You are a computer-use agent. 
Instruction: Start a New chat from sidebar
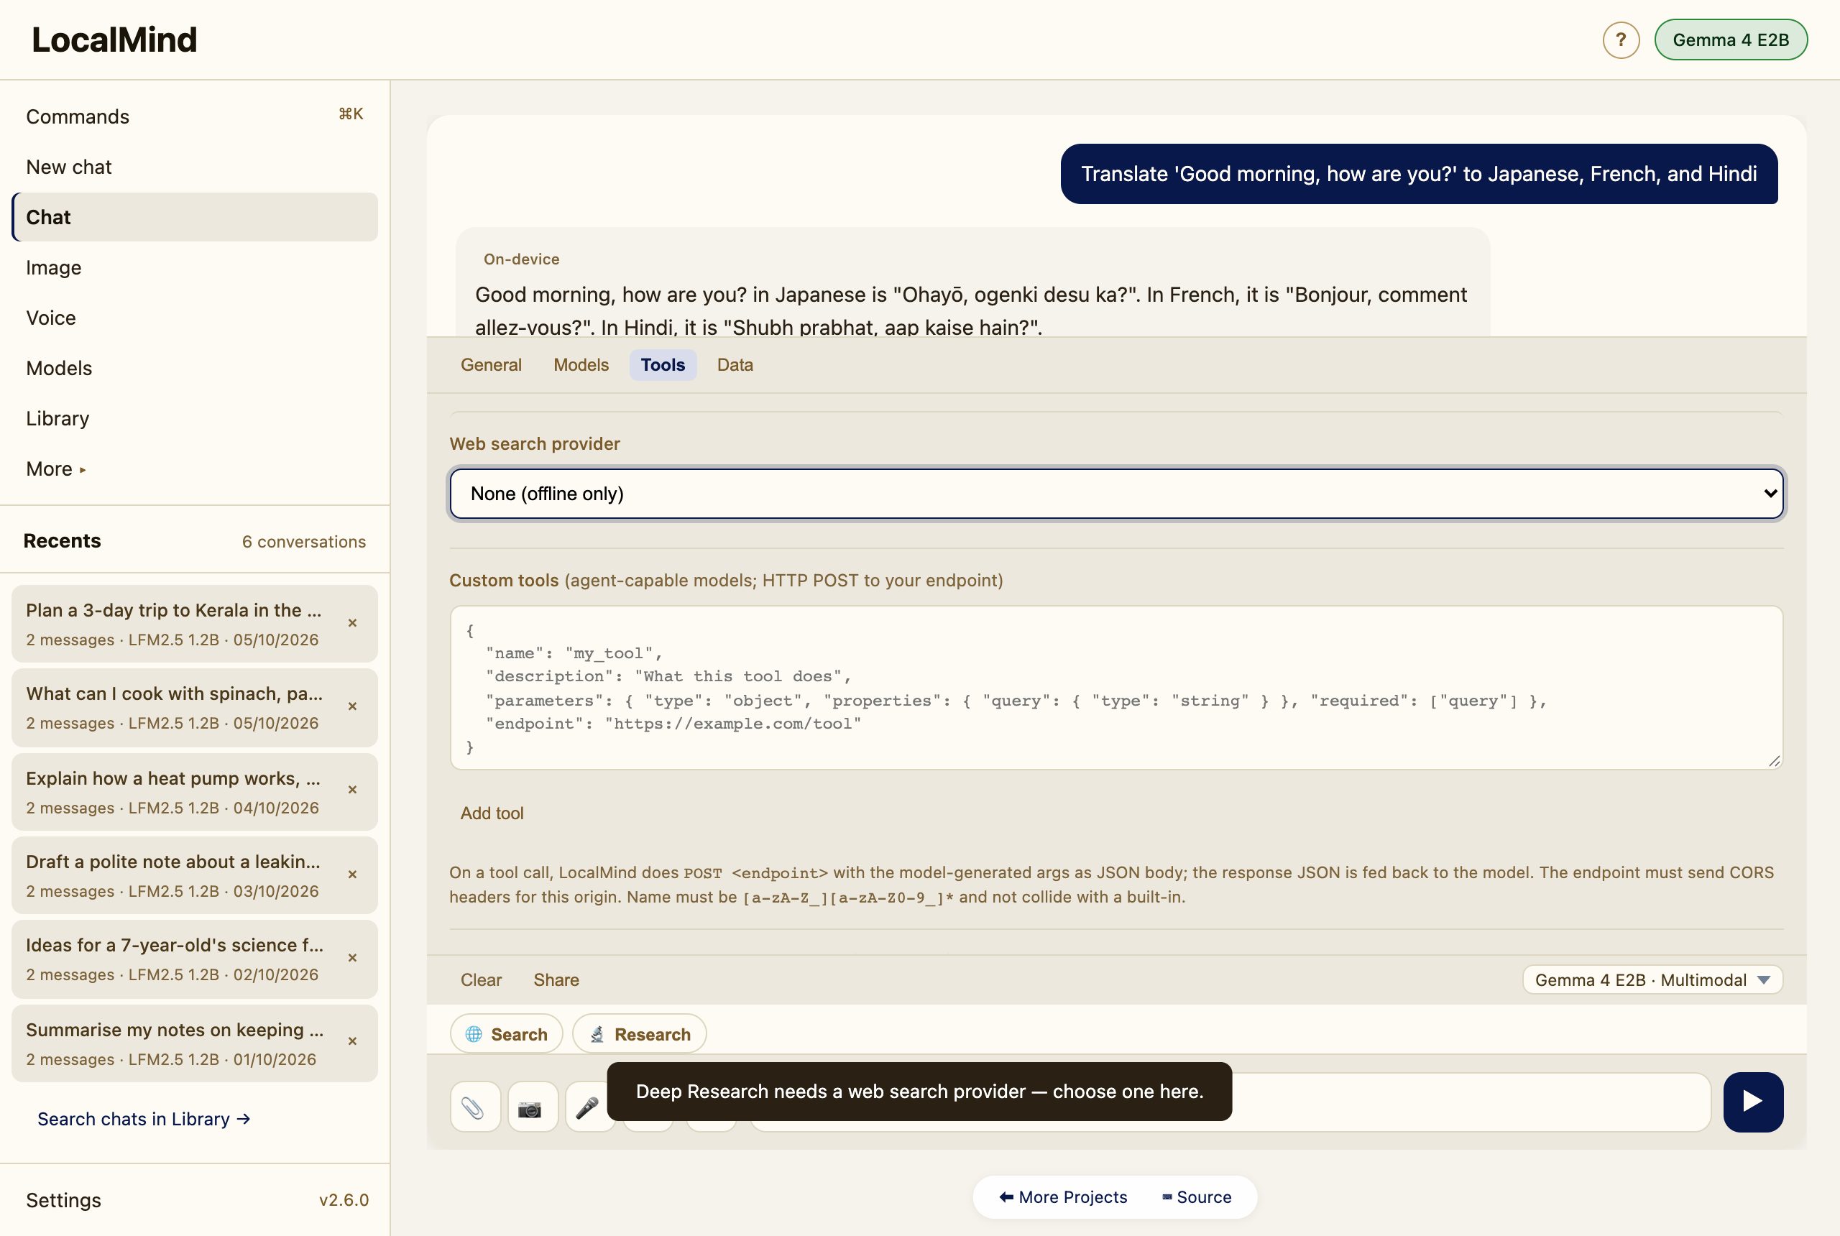[195, 167]
